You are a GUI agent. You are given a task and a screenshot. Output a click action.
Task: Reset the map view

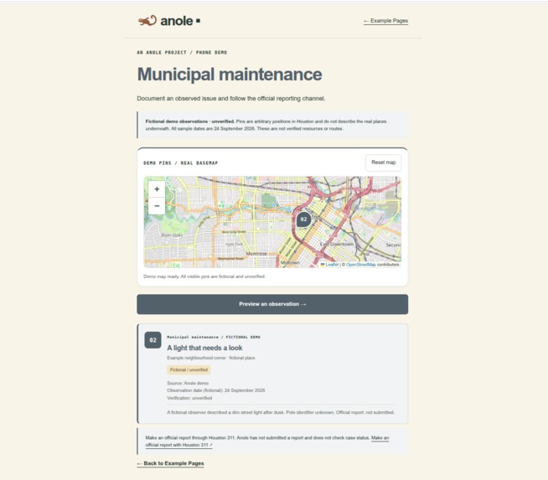[x=384, y=163]
